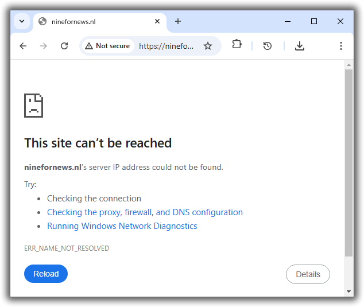364x307 pixels.
Task: Click the scrollbar down arrow
Action: [348, 292]
